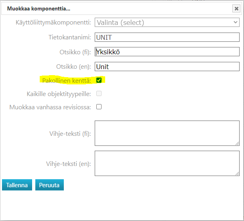Image resolution: width=244 pixels, height=221 pixels.
Task: Click the highlighted Pakollinen kenttä label
Action: [66, 81]
